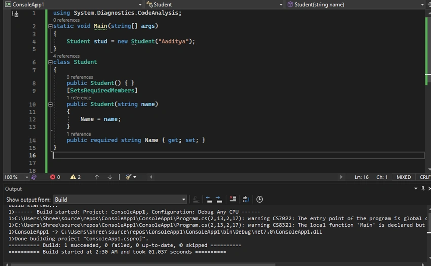Click the Clear All output icon
This screenshot has width=431, height=266.
tap(233, 199)
